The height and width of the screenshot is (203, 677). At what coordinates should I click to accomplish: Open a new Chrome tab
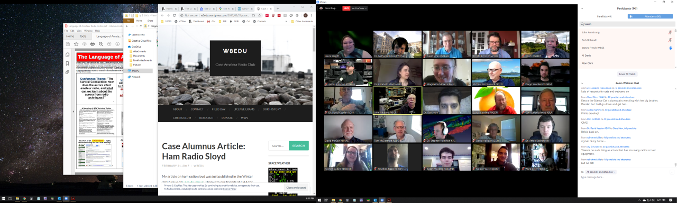[278, 9]
